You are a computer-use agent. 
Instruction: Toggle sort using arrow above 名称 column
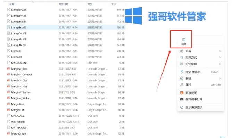[x=33, y=2]
